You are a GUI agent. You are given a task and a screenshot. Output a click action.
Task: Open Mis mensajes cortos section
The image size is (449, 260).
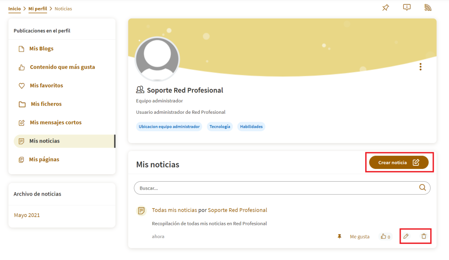[56, 122]
